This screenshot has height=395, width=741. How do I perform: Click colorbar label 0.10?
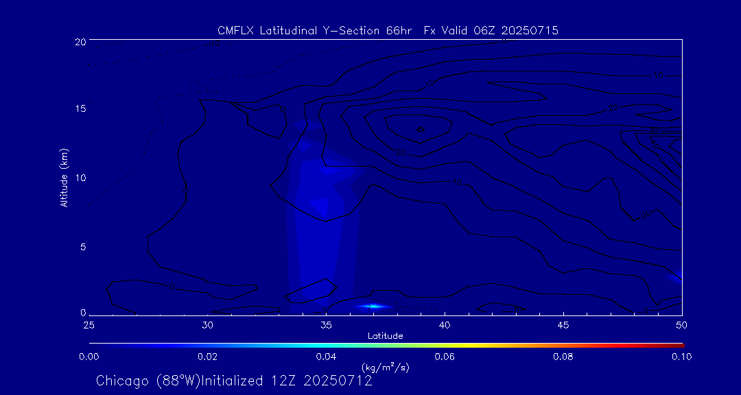click(x=682, y=357)
